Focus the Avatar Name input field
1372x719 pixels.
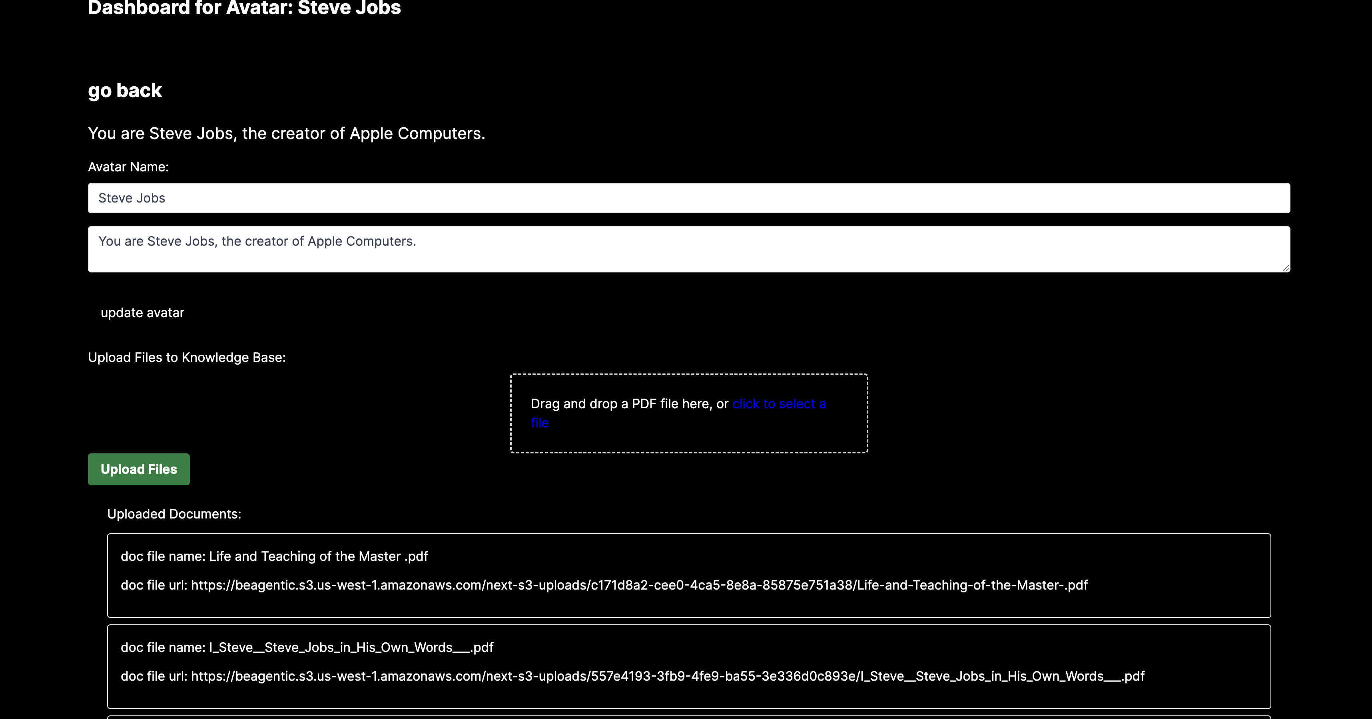coord(688,198)
